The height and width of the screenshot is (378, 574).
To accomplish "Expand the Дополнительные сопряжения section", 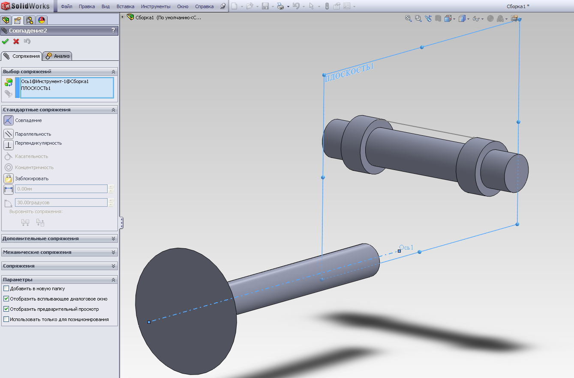I will click(x=114, y=238).
